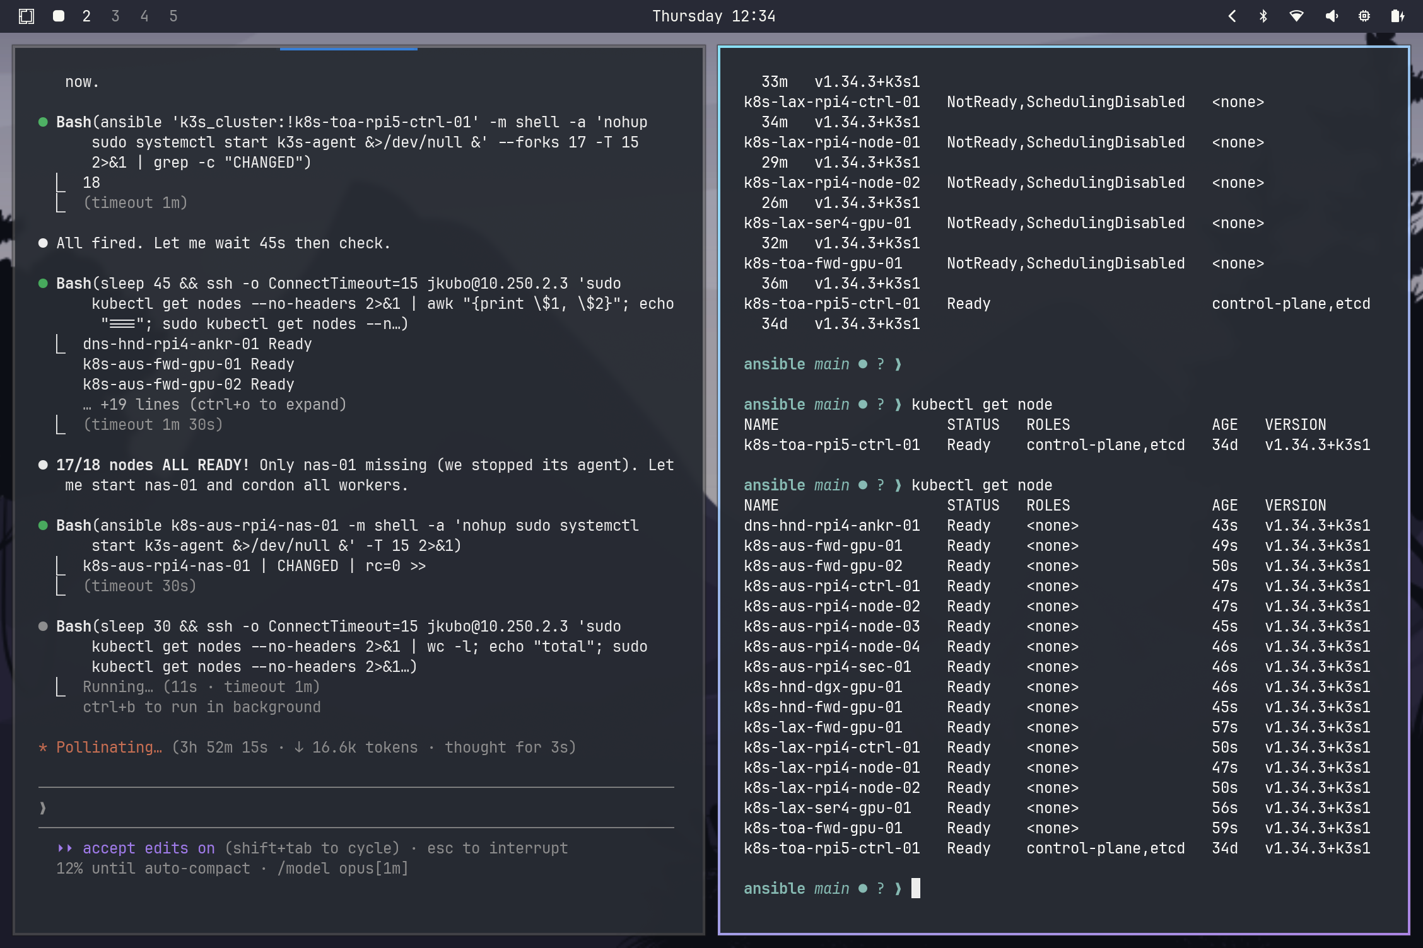This screenshot has width=1423, height=948.
Task: Click the battery charging icon
Action: 1398,16
